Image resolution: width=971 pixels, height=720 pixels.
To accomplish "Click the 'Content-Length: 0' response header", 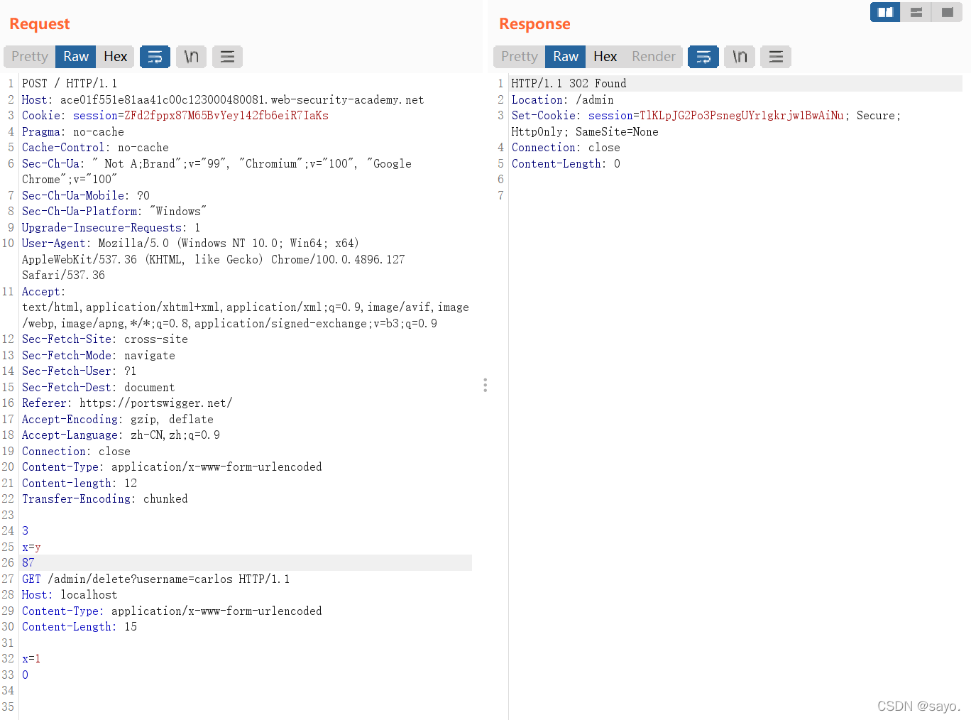I will point(566,164).
